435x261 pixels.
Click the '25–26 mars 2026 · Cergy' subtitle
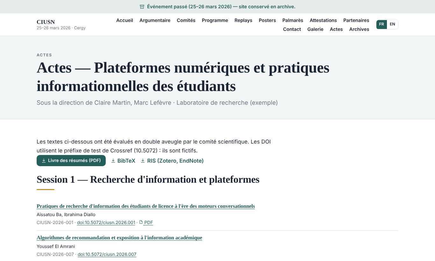61,28
